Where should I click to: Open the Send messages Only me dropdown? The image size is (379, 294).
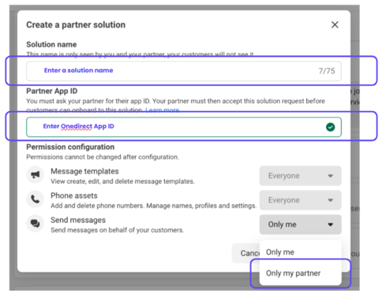coord(300,225)
